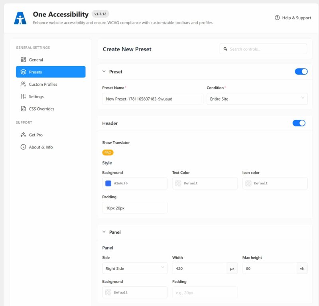Image resolution: width=319 pixels, height=306 pixels.
Task: Click the Panel Width field showing 420
Action: [x=199, y=268]
